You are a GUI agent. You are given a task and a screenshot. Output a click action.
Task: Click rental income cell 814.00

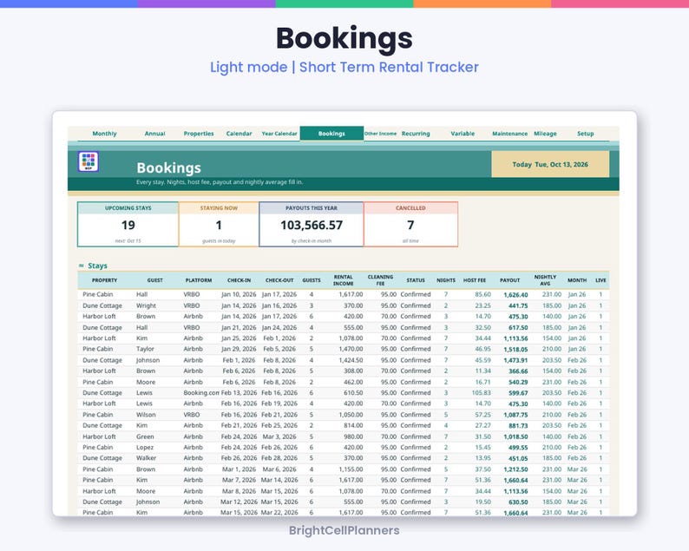[354, 425]
